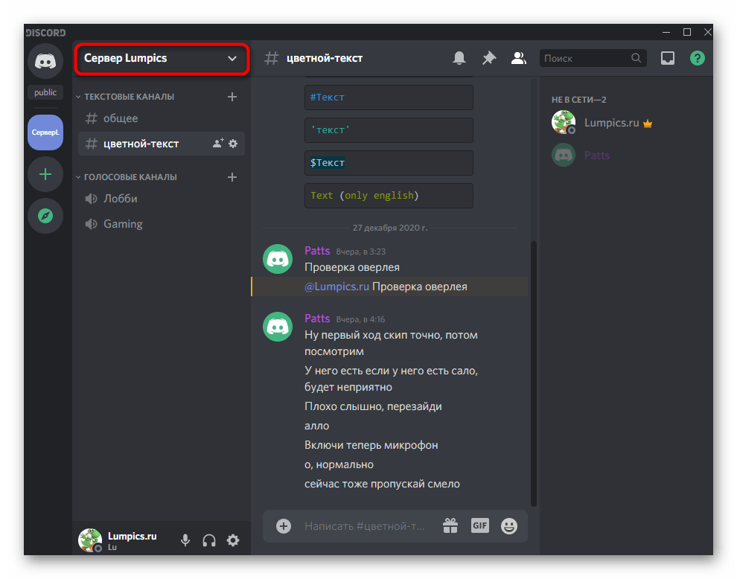This screenshot has height=579, width=737.
Task: Click the @Lumpics.ru mention
Action: coord(336,287)
